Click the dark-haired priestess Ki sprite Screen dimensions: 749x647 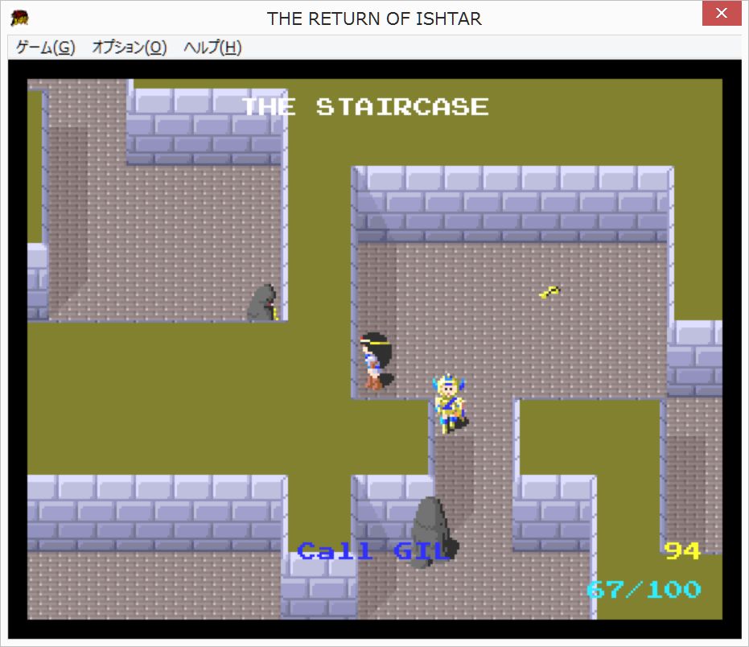375,361
